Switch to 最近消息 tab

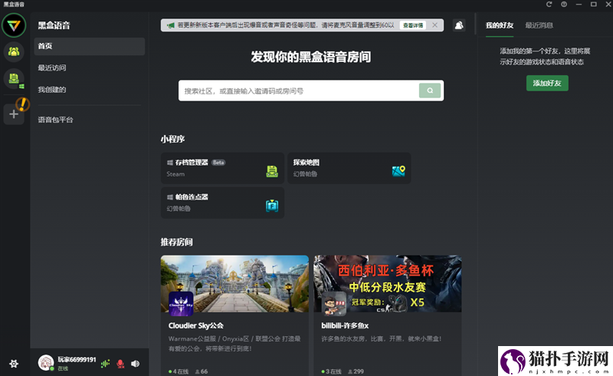coord(539,25)
